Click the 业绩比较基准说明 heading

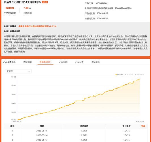tap(12, 31)
